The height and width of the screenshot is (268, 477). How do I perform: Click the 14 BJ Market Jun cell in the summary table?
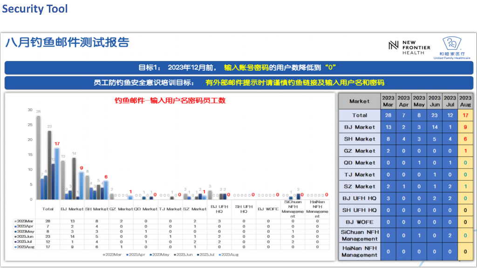click(435, 127)
